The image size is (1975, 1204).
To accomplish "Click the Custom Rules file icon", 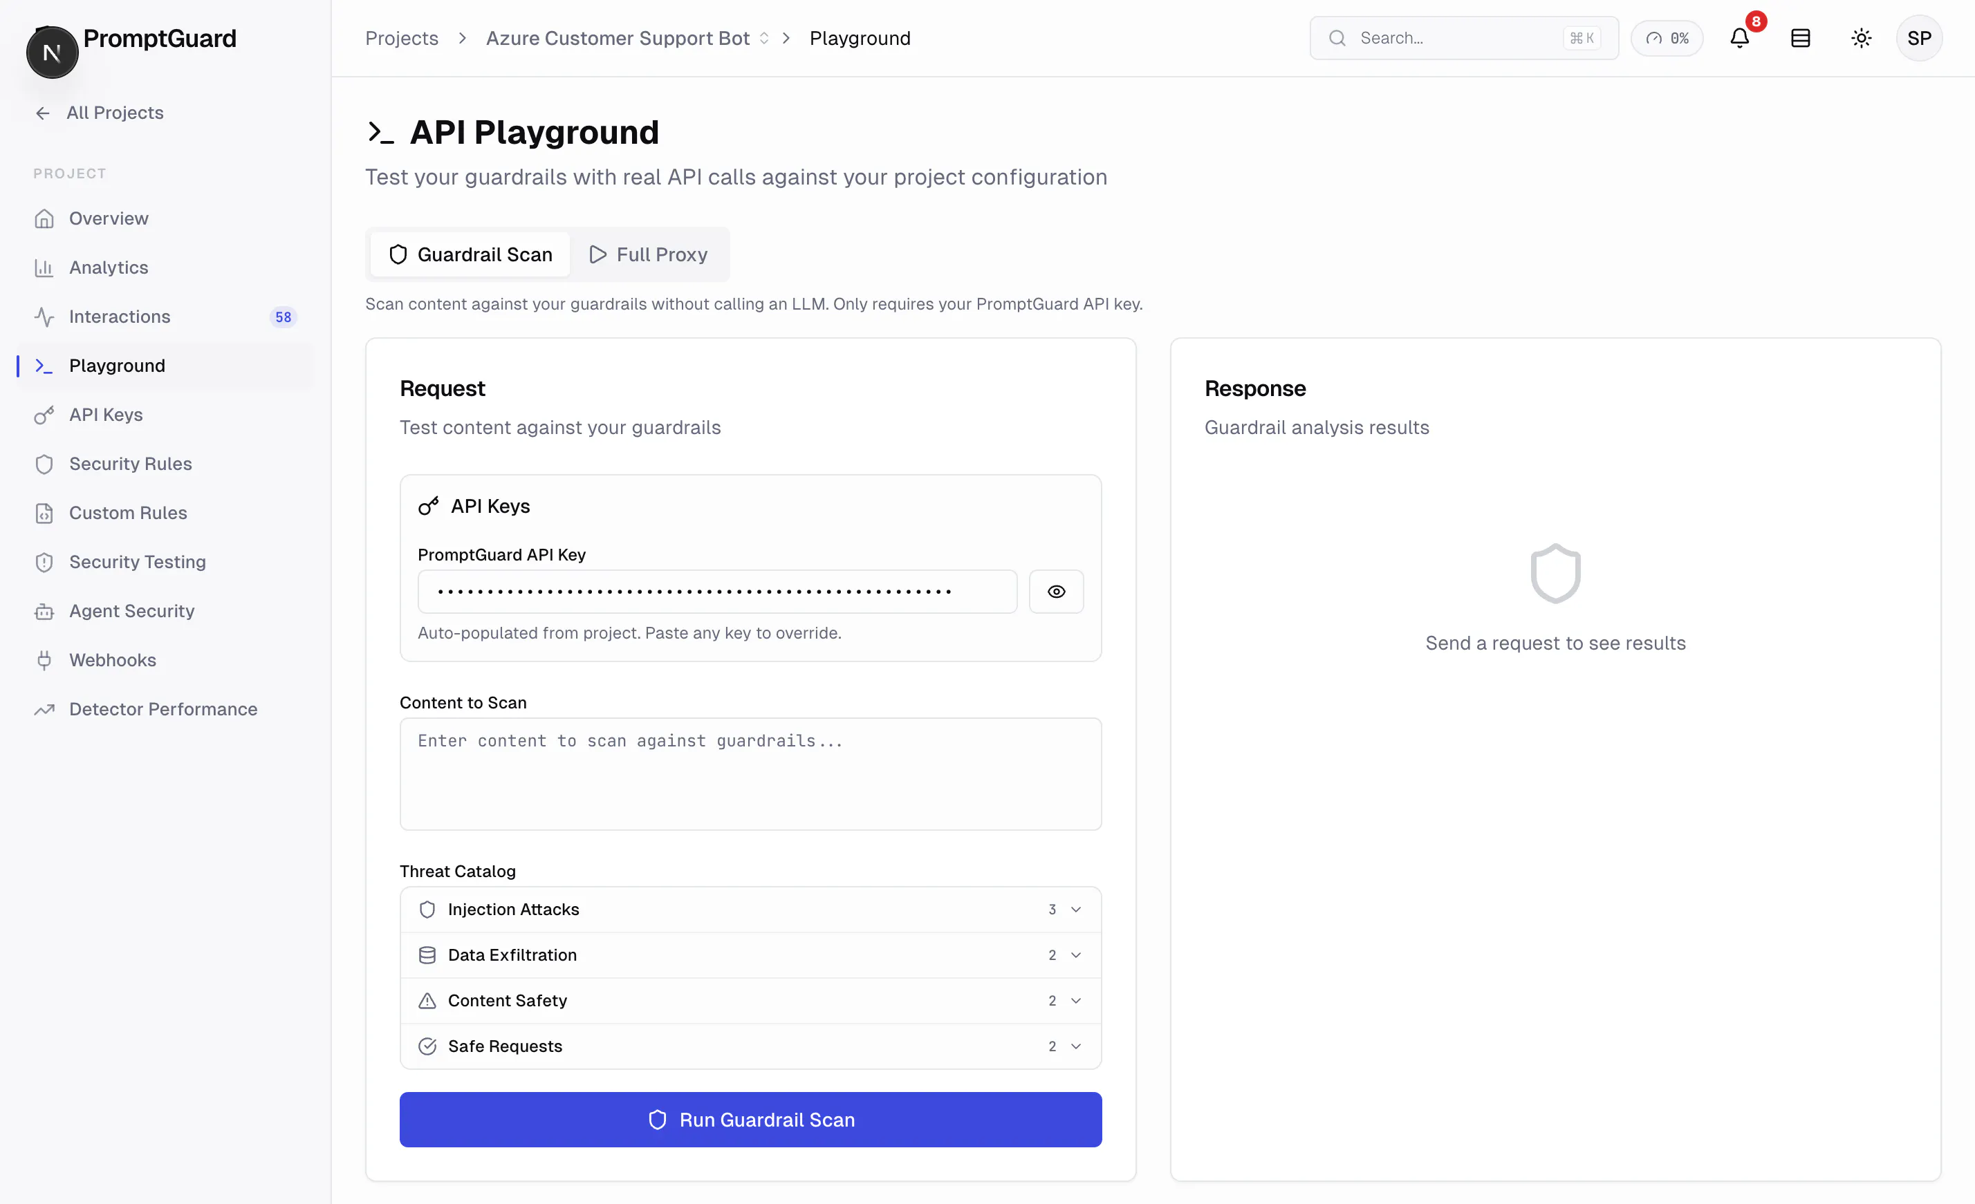I will point(44,513).
